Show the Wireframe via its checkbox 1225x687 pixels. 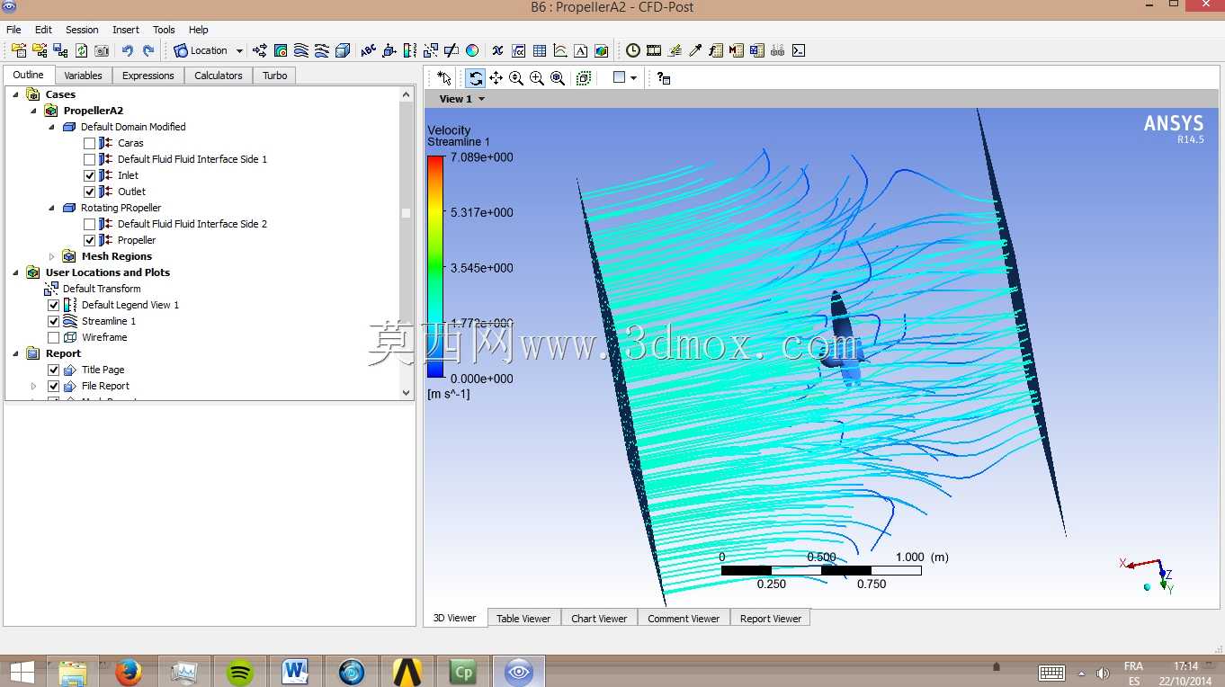[x=53, y=337]
